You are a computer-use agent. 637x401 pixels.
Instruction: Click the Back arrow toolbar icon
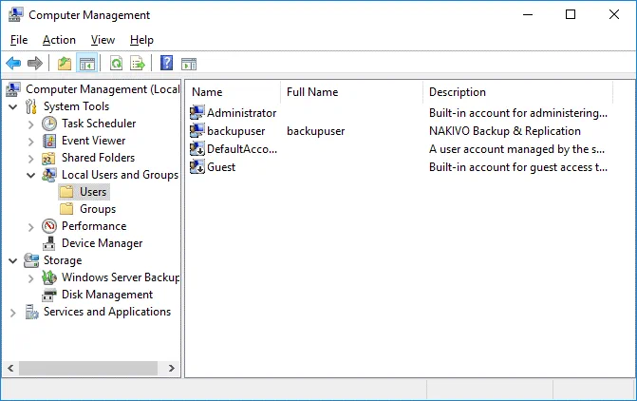click(13, 64)
